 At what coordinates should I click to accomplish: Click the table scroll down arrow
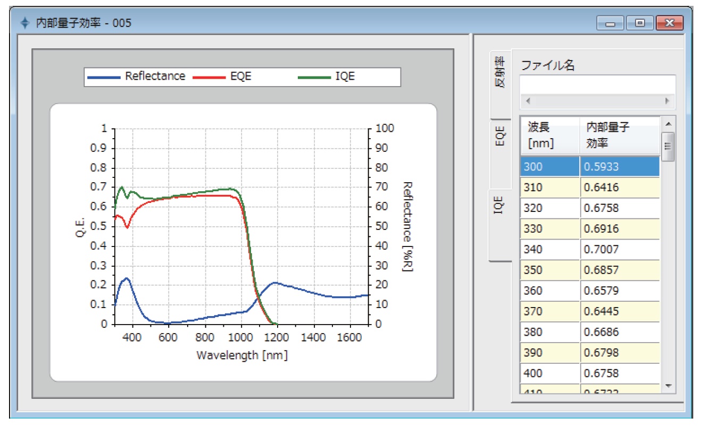point(669,386)
